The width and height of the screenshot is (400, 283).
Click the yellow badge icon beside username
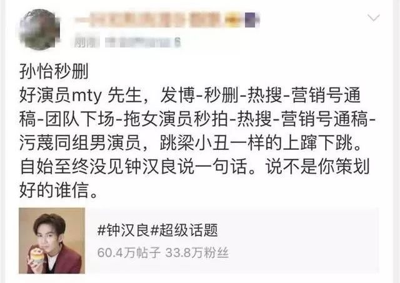click(232, 19)
